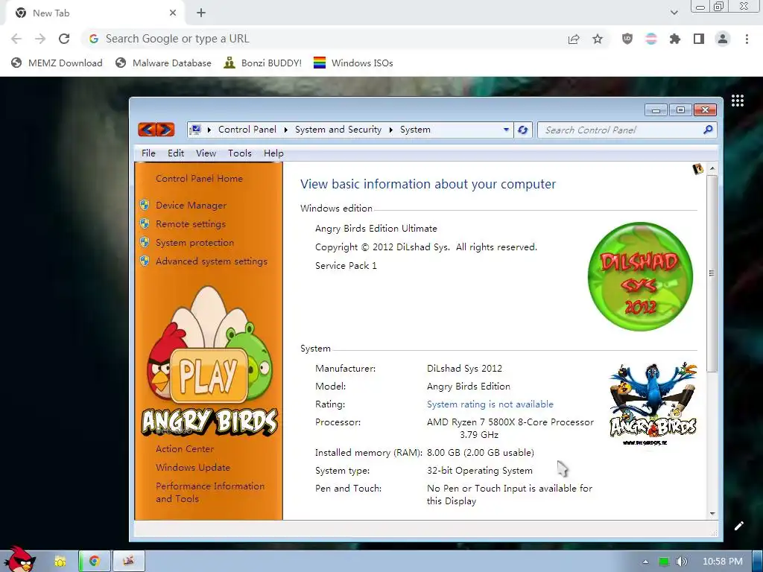Close the New Tab tab

click(x=173, y=13)
